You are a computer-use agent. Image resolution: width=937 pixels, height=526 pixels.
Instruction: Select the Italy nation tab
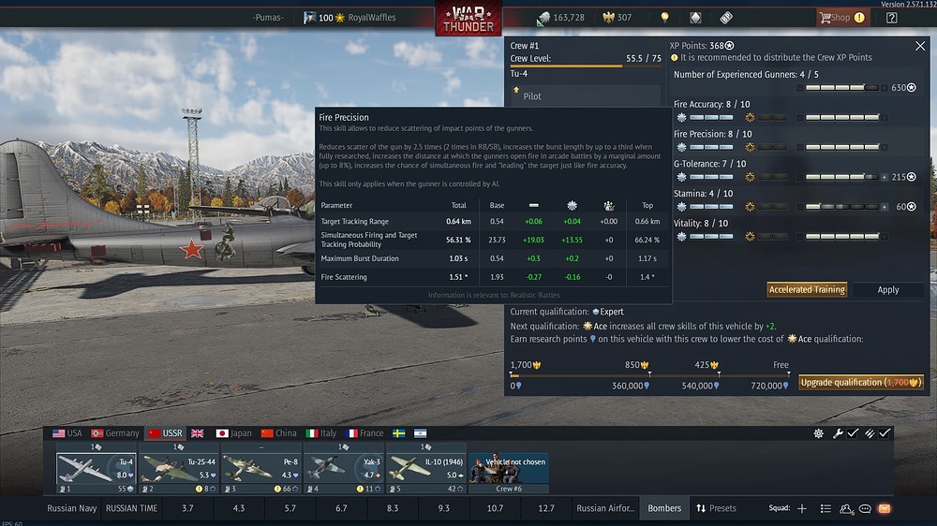point(320,432)
